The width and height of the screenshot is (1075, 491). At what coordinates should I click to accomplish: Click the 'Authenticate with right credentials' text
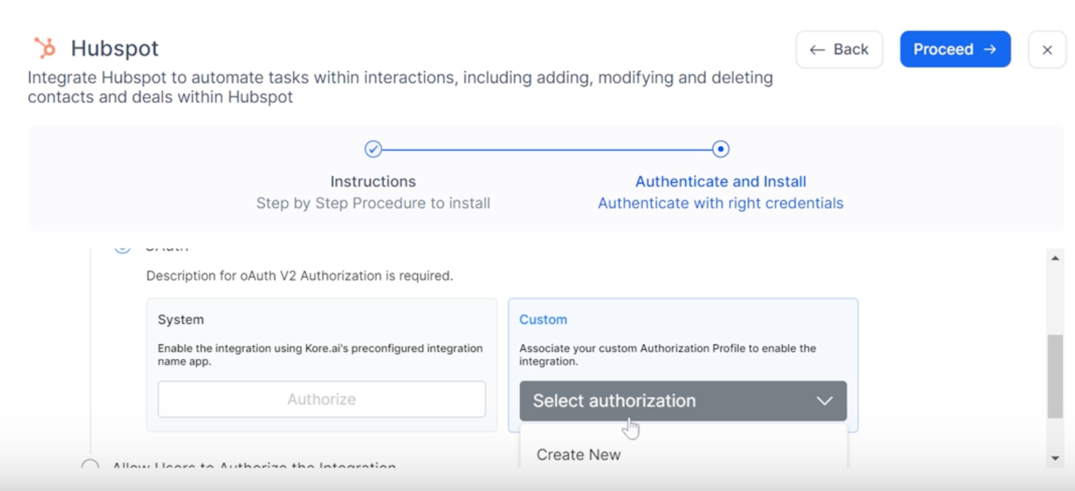(x=720, y=203)
